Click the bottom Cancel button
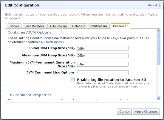The image size is (164, 120). (124, 112)
